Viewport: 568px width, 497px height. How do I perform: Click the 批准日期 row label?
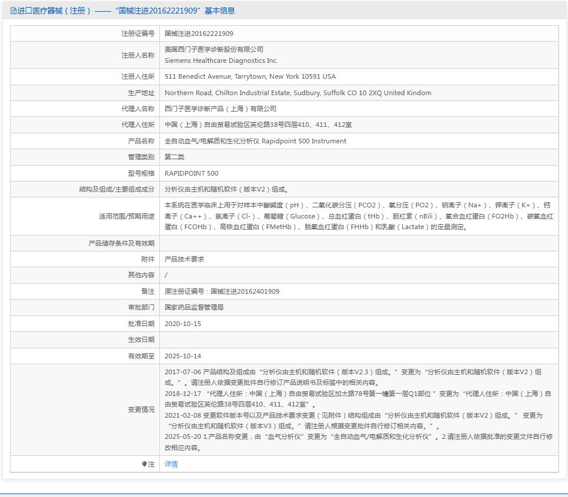pos(141,324)
